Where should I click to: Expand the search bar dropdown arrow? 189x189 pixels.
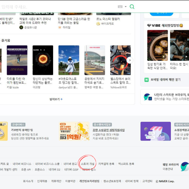pyautogui.click(x=126, y=7)
